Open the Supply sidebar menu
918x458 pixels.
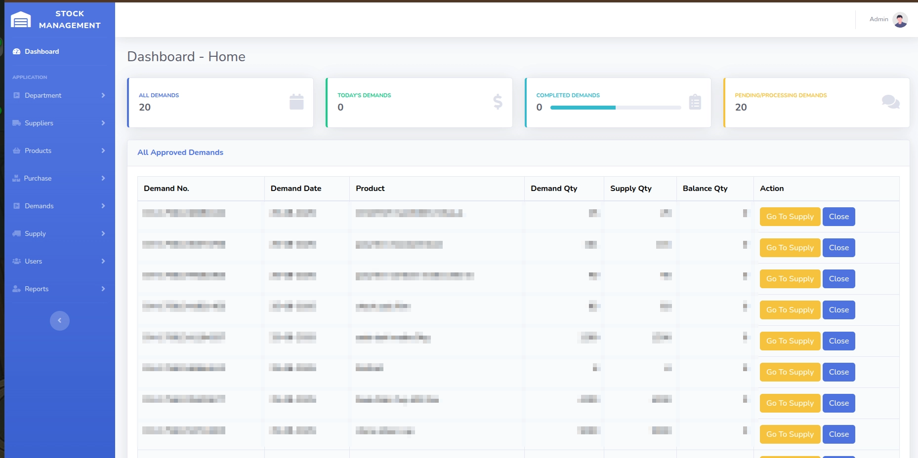tap(35, 233)
